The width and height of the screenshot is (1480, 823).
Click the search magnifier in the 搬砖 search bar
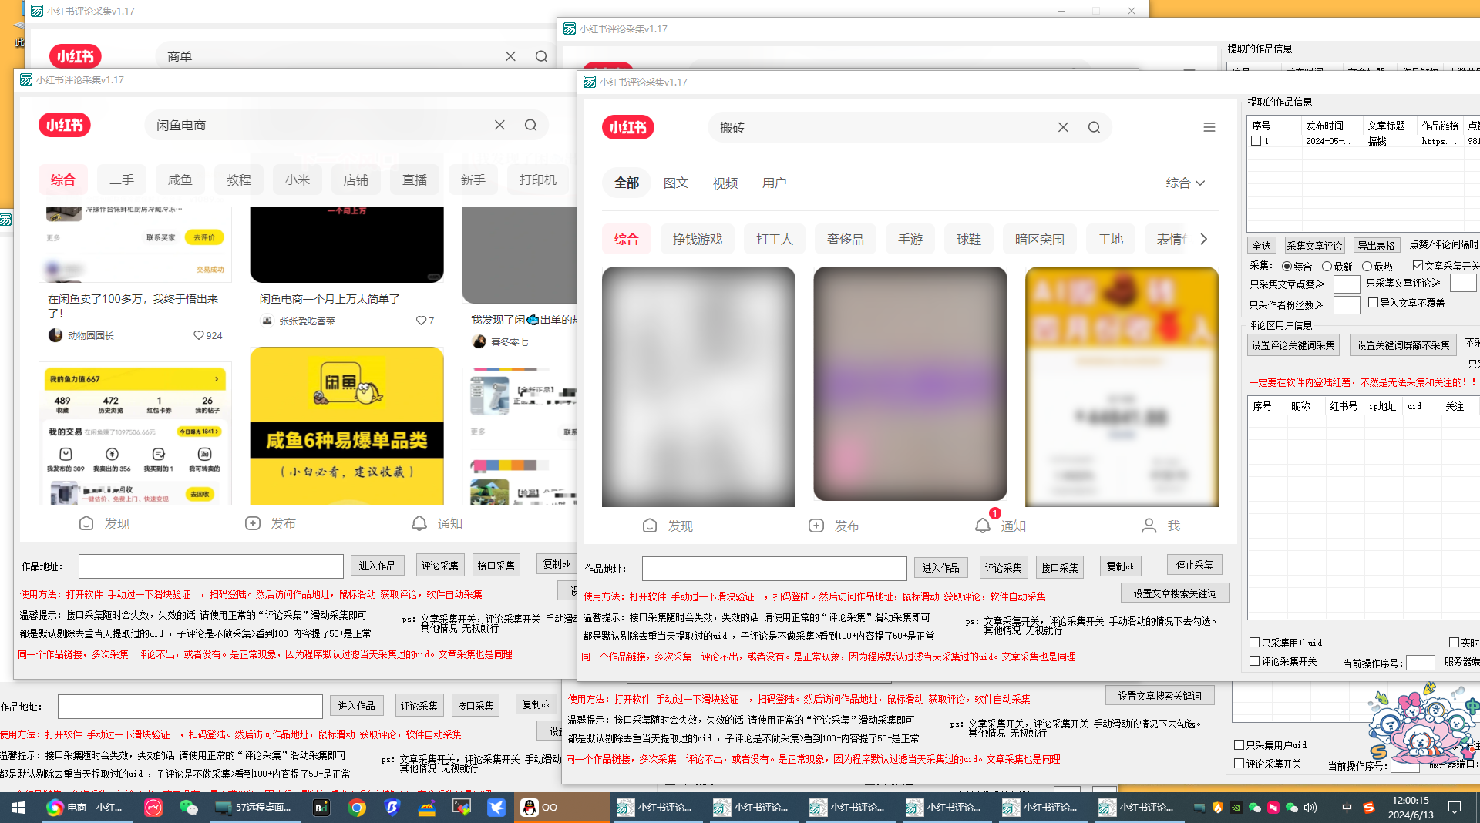point(1094,128)
